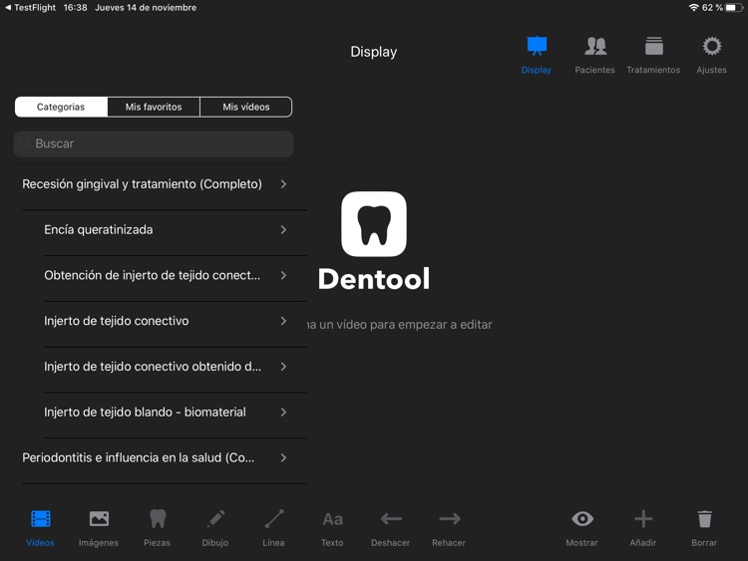748x561 pixels.
Task: Expand chevron for Injerto de tejido conectivo obtenido
Action: point(283,367)
